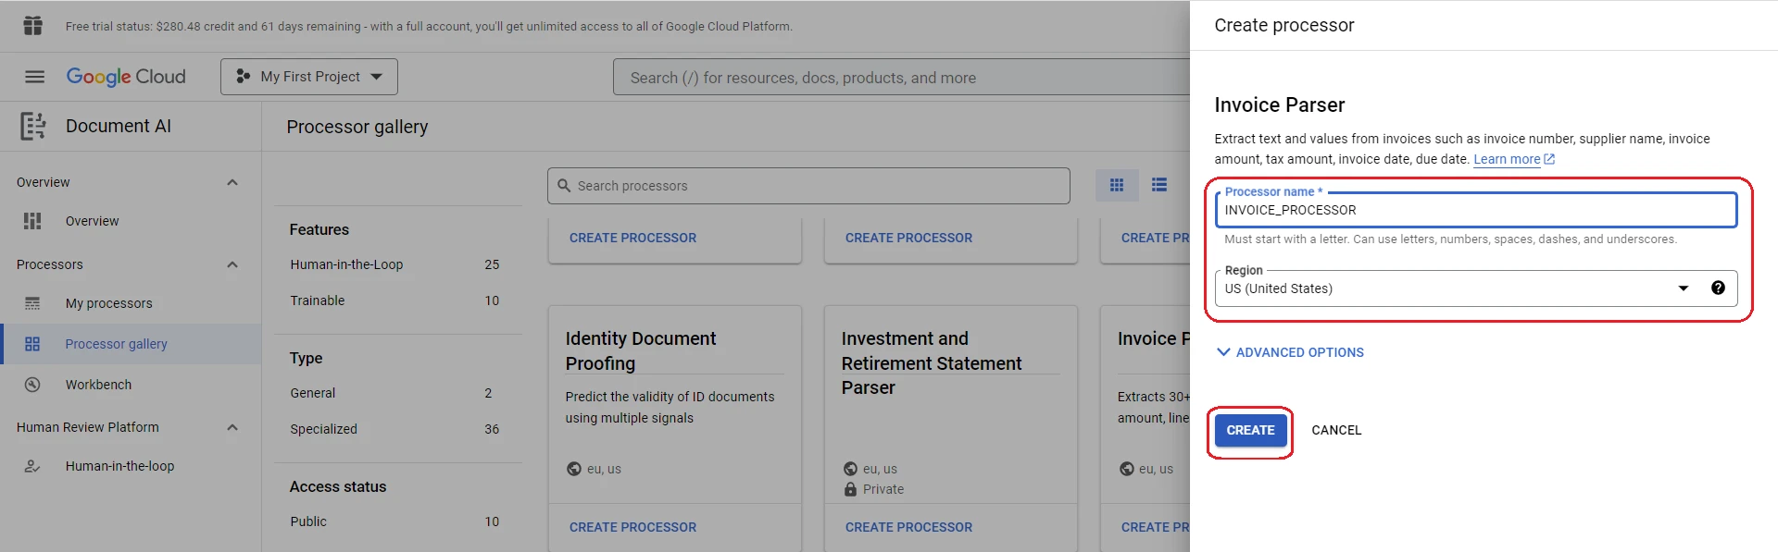Collapse the Human Review Platform section

[x=232, y=427]
